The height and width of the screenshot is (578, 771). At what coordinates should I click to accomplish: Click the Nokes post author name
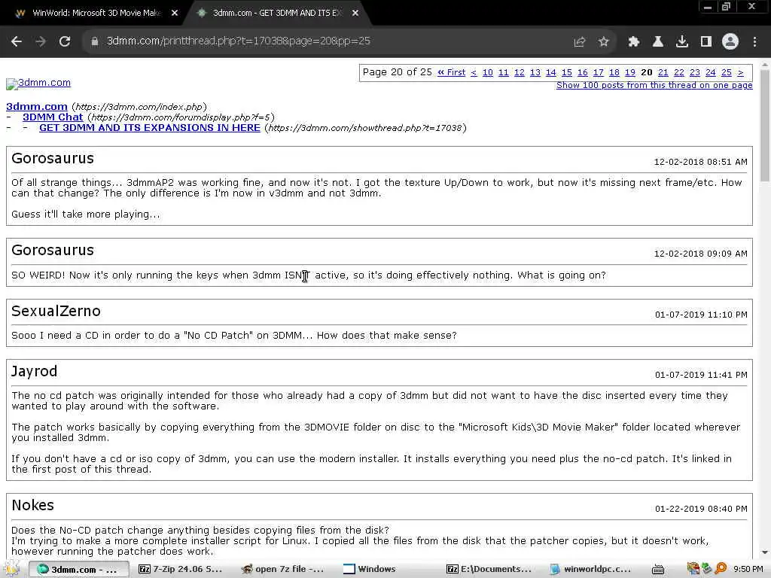33,505
